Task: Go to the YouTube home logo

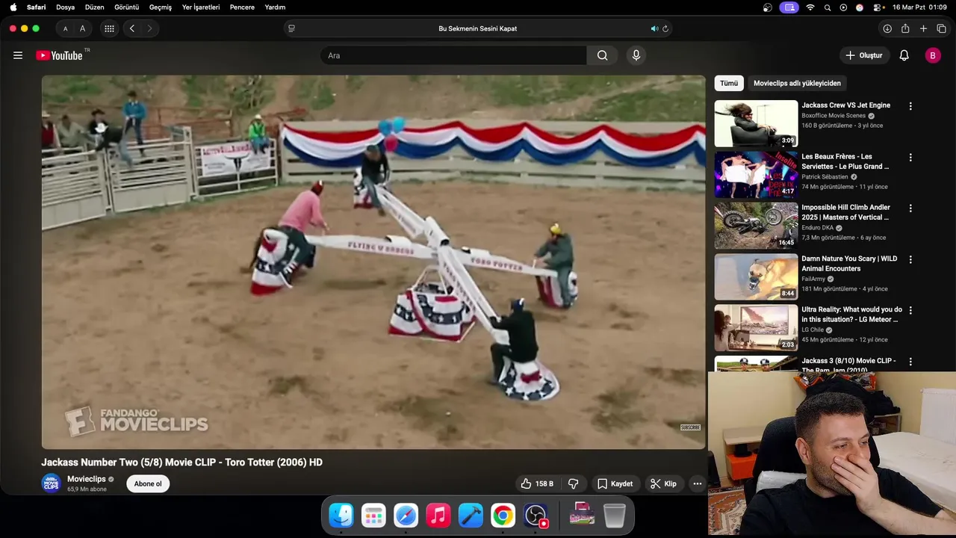Action: tap(59, 55)
